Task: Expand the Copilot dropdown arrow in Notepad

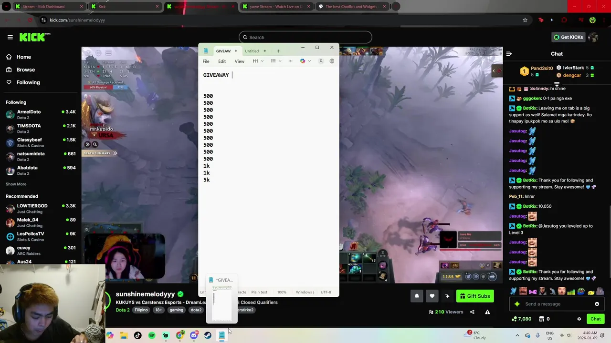Action: point(310,61)
